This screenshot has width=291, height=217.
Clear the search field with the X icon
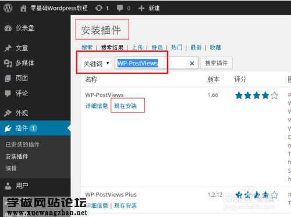[192, 64]
